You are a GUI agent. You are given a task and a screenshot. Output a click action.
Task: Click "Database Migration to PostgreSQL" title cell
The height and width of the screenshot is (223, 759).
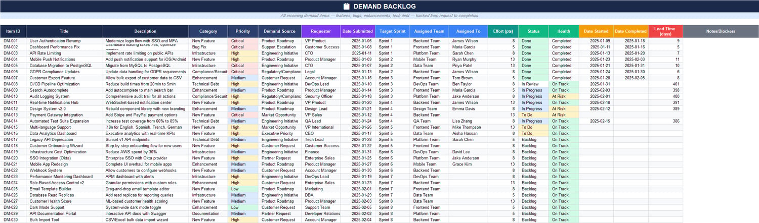[64, 66]
